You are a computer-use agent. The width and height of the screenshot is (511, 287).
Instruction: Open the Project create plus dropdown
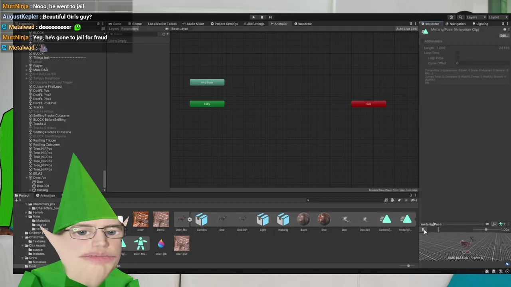[17, 200]
